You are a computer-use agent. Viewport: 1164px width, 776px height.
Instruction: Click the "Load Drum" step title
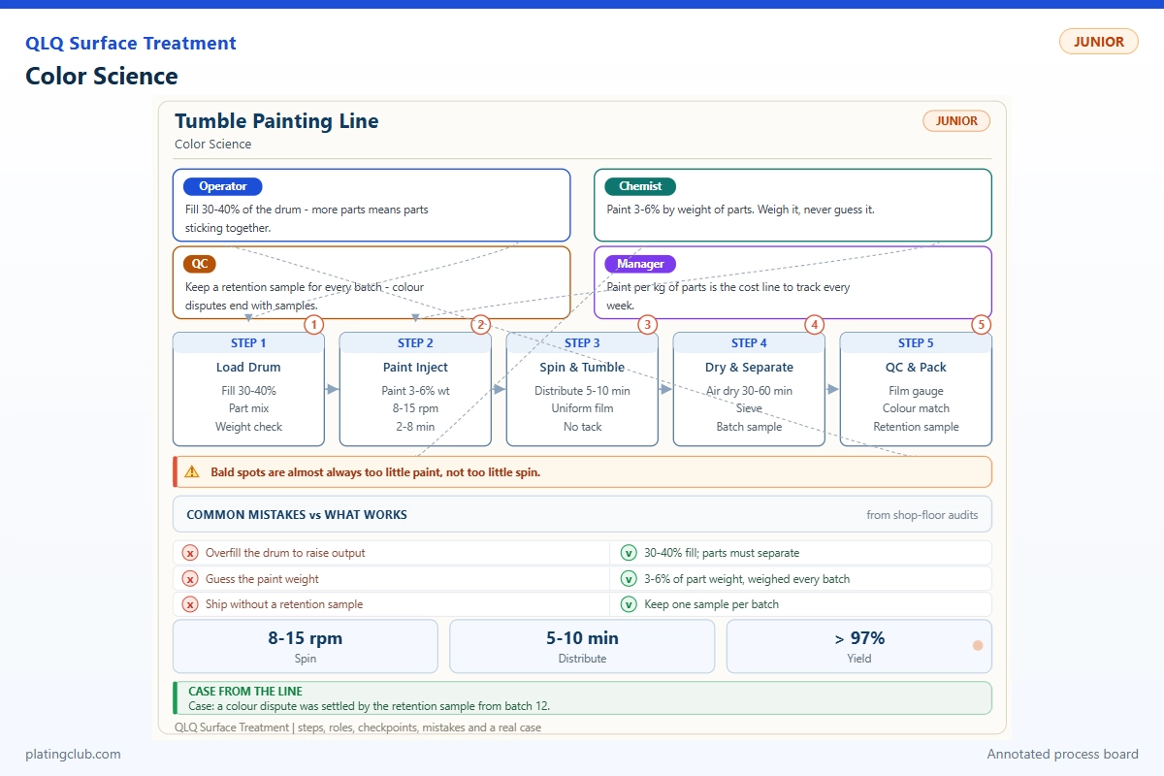(248, 368)
